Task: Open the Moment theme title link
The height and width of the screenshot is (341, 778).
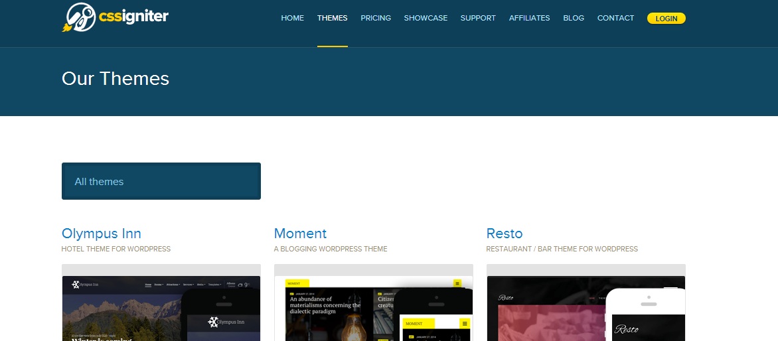Action: (x=300, y=234)
